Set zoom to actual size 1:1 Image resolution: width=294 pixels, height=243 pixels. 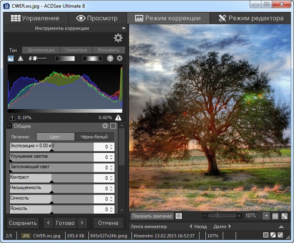pos(275,216)
